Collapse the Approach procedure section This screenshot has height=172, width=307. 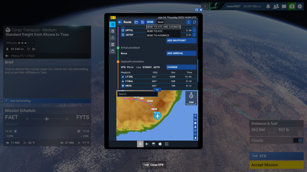pos(118,62)
